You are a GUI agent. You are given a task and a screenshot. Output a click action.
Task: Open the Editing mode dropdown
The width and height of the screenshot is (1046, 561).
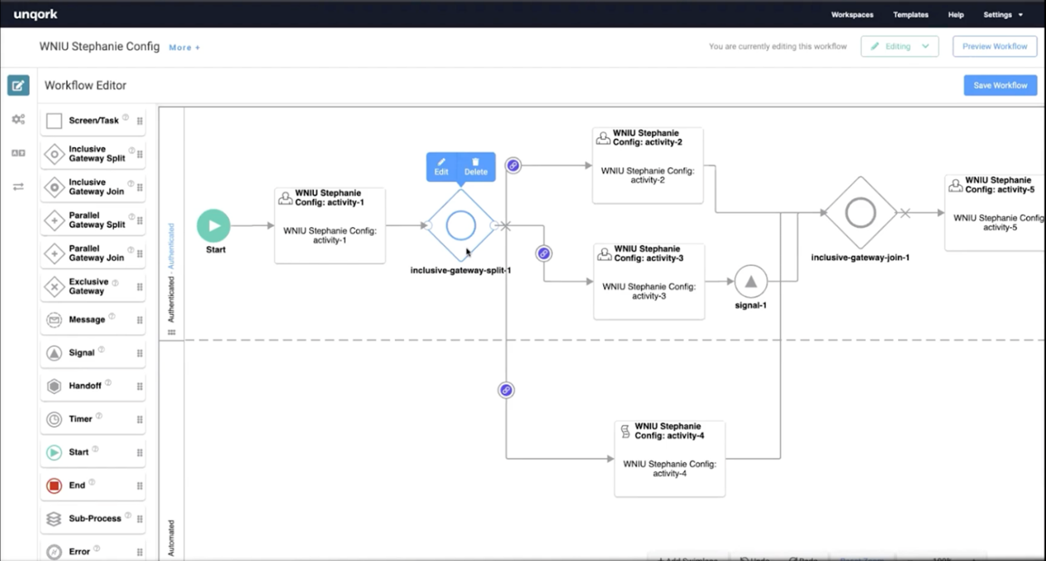click(900, 46)
